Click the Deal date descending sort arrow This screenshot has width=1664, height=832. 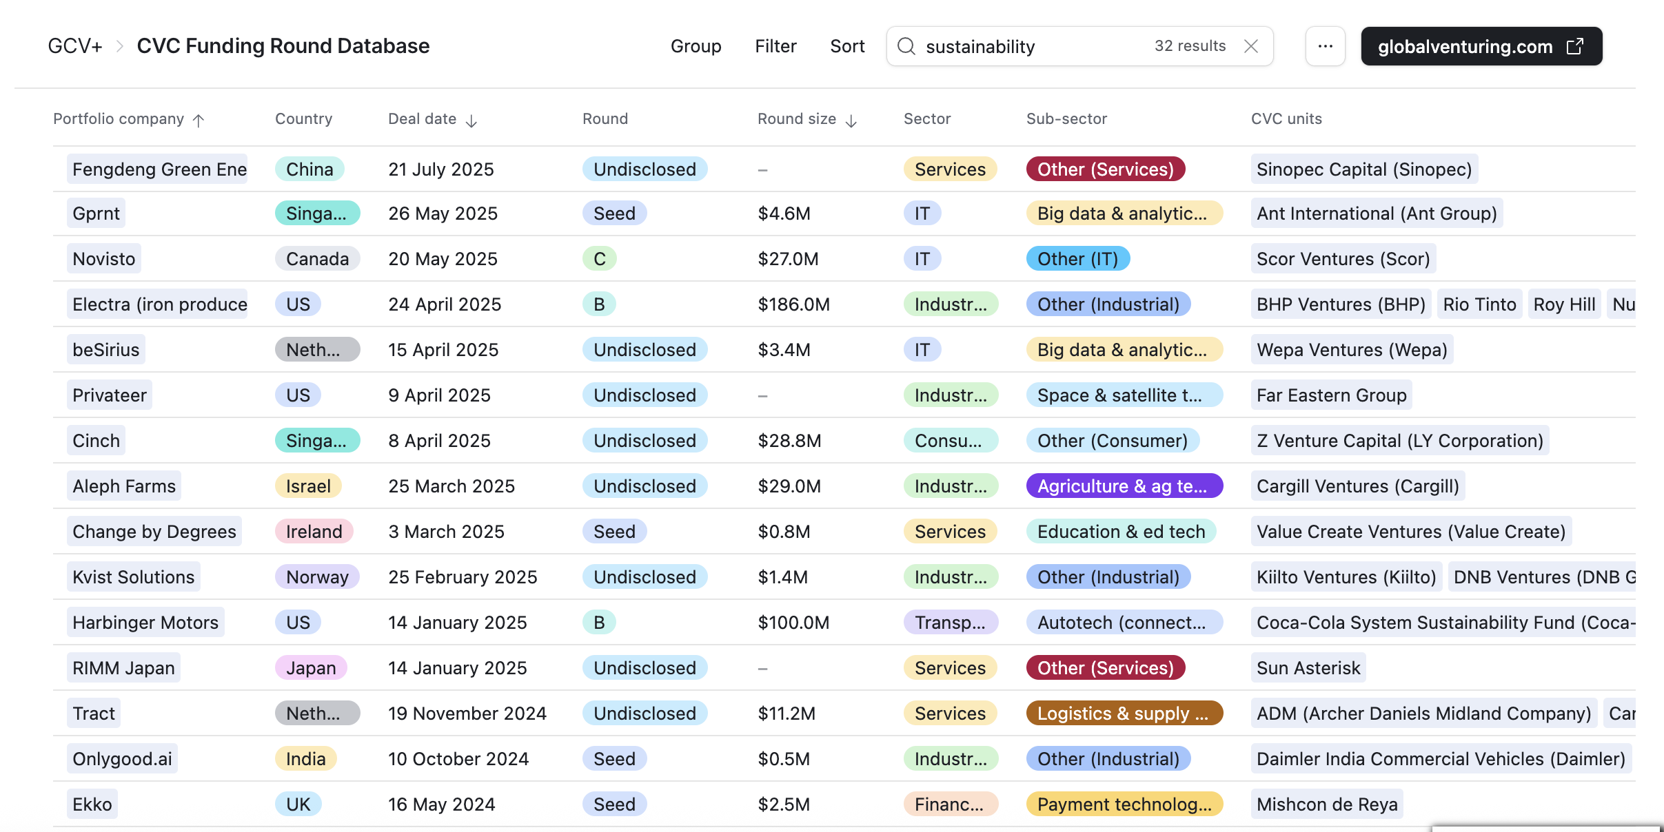pyautogui.click(x=471, y=121)
